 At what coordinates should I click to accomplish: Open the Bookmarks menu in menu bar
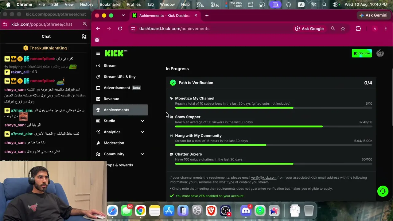110,5
